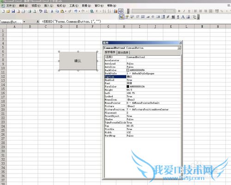The image size is (231, 185).
Task: Toggle italic formatting
Action: (x=184, y=11)
